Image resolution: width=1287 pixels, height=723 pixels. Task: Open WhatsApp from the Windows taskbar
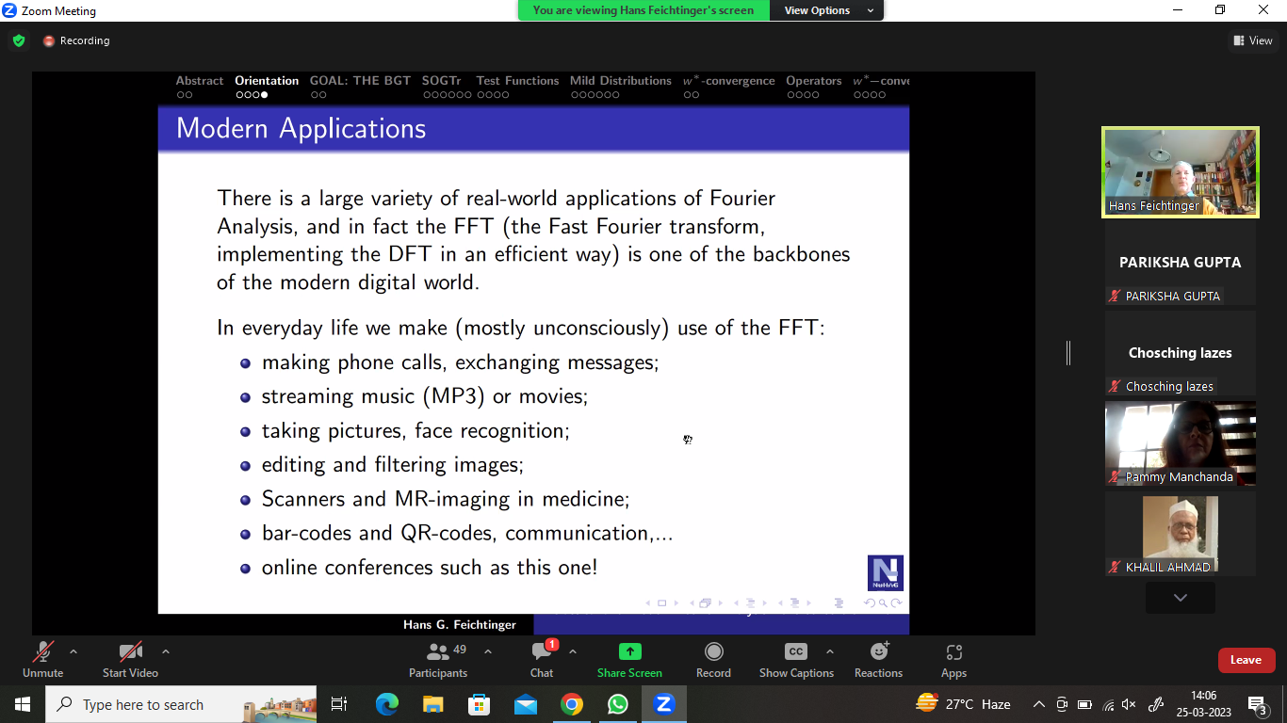[617, 704]
